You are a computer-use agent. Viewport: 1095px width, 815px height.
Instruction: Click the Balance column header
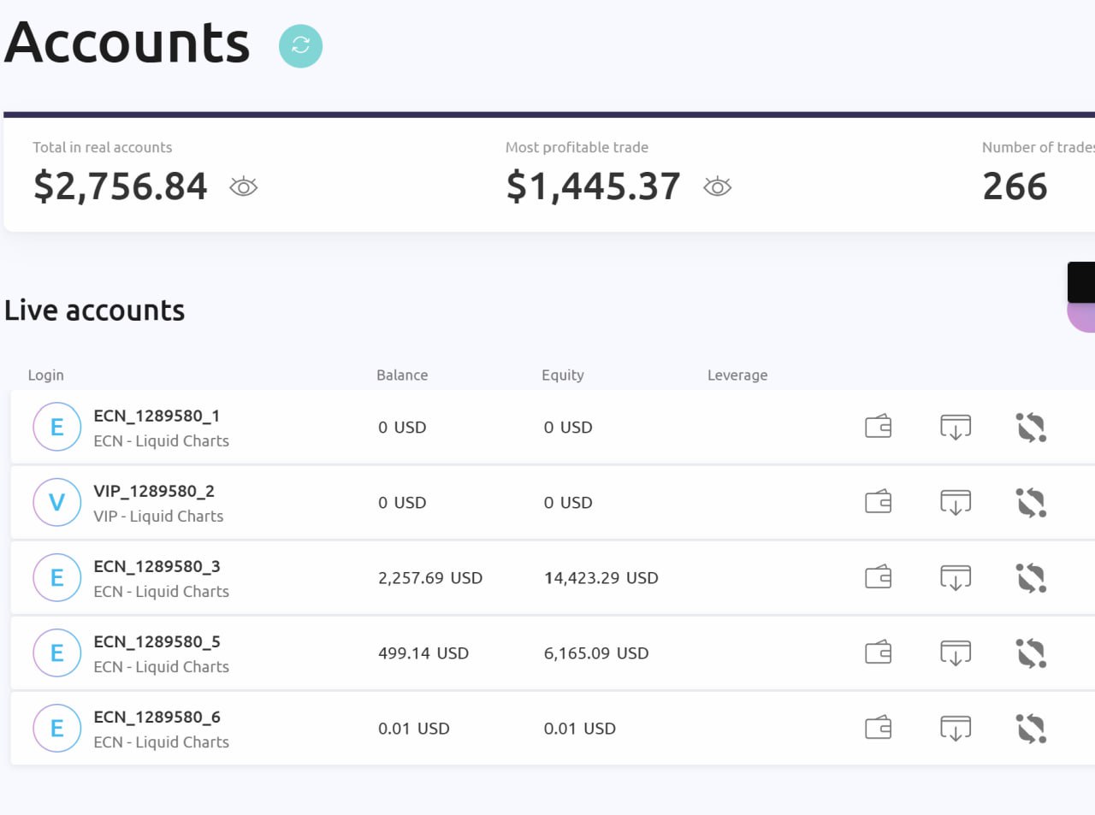402,375
